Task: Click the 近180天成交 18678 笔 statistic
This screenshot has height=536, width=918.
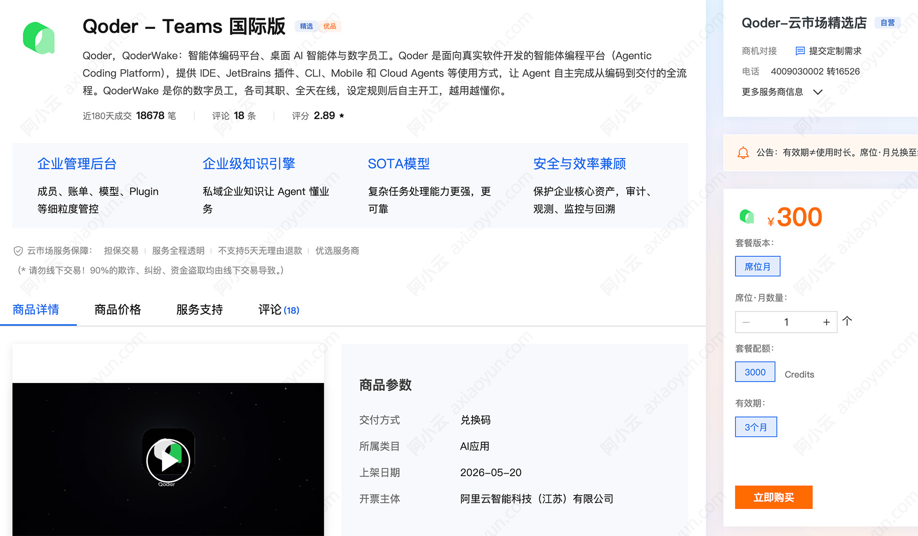Action: coord(129,116)
